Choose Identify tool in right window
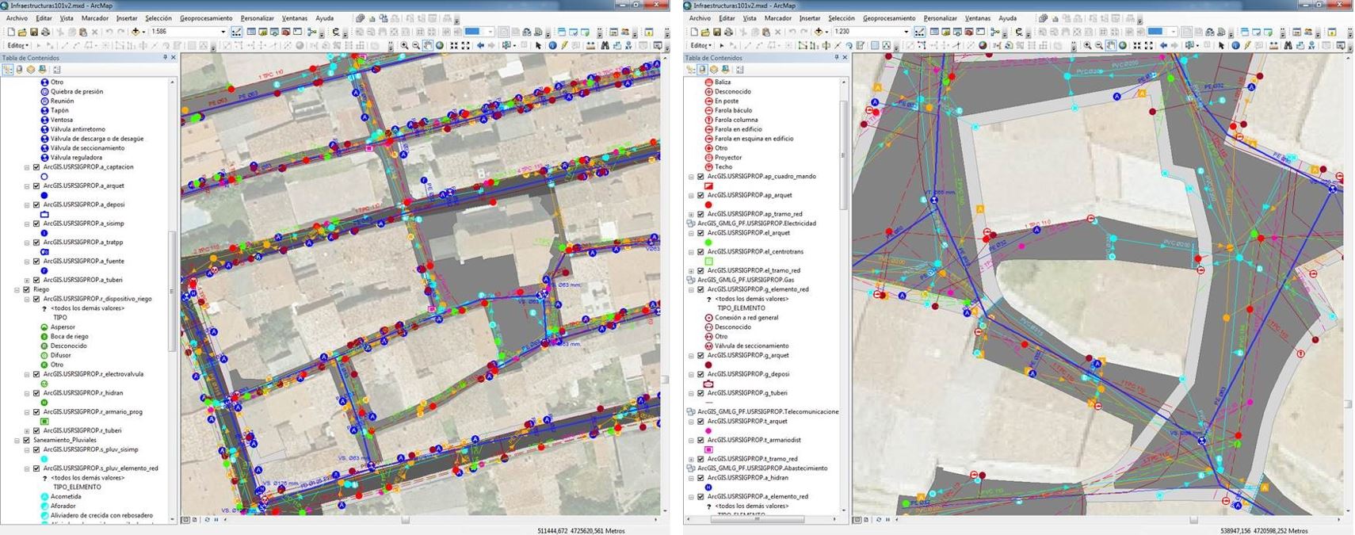The image size is (1355, 535). (1235, 45)
